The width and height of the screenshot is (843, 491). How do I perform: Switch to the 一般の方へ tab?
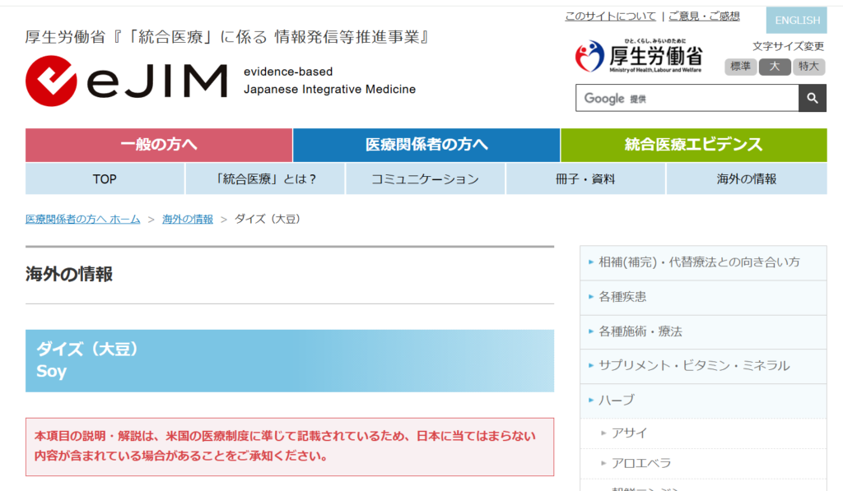(159, 144)
